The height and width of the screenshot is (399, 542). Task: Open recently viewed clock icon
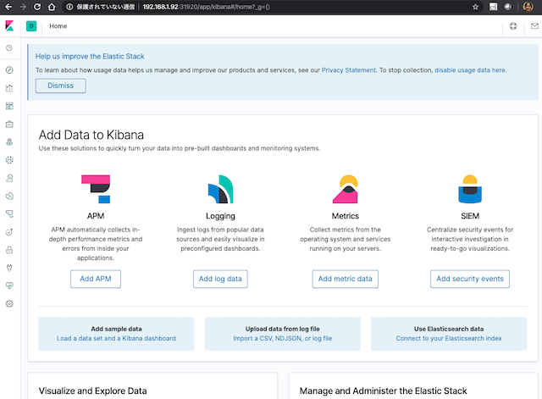9,47
